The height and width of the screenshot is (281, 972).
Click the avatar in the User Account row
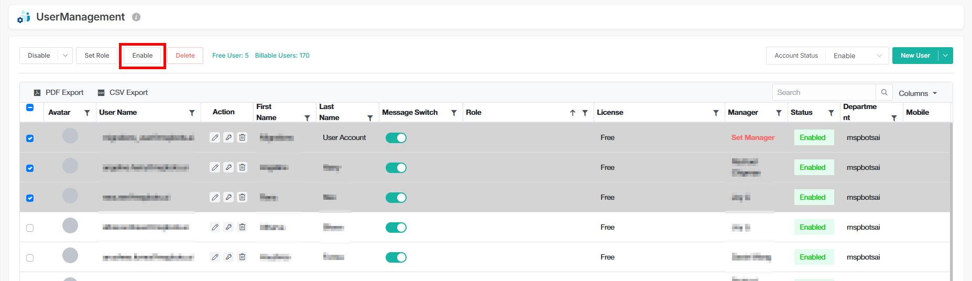(x=70, y=136)
